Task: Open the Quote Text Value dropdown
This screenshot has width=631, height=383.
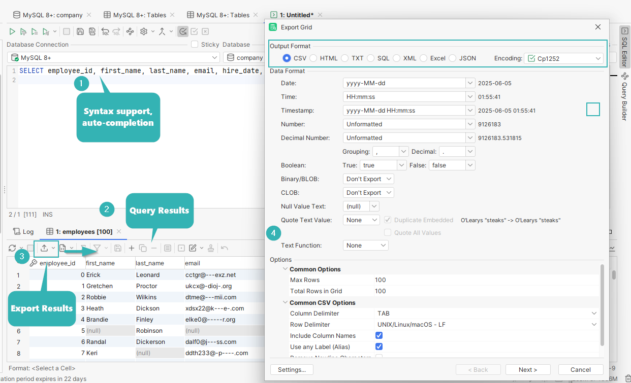Action: pos(361,220)
